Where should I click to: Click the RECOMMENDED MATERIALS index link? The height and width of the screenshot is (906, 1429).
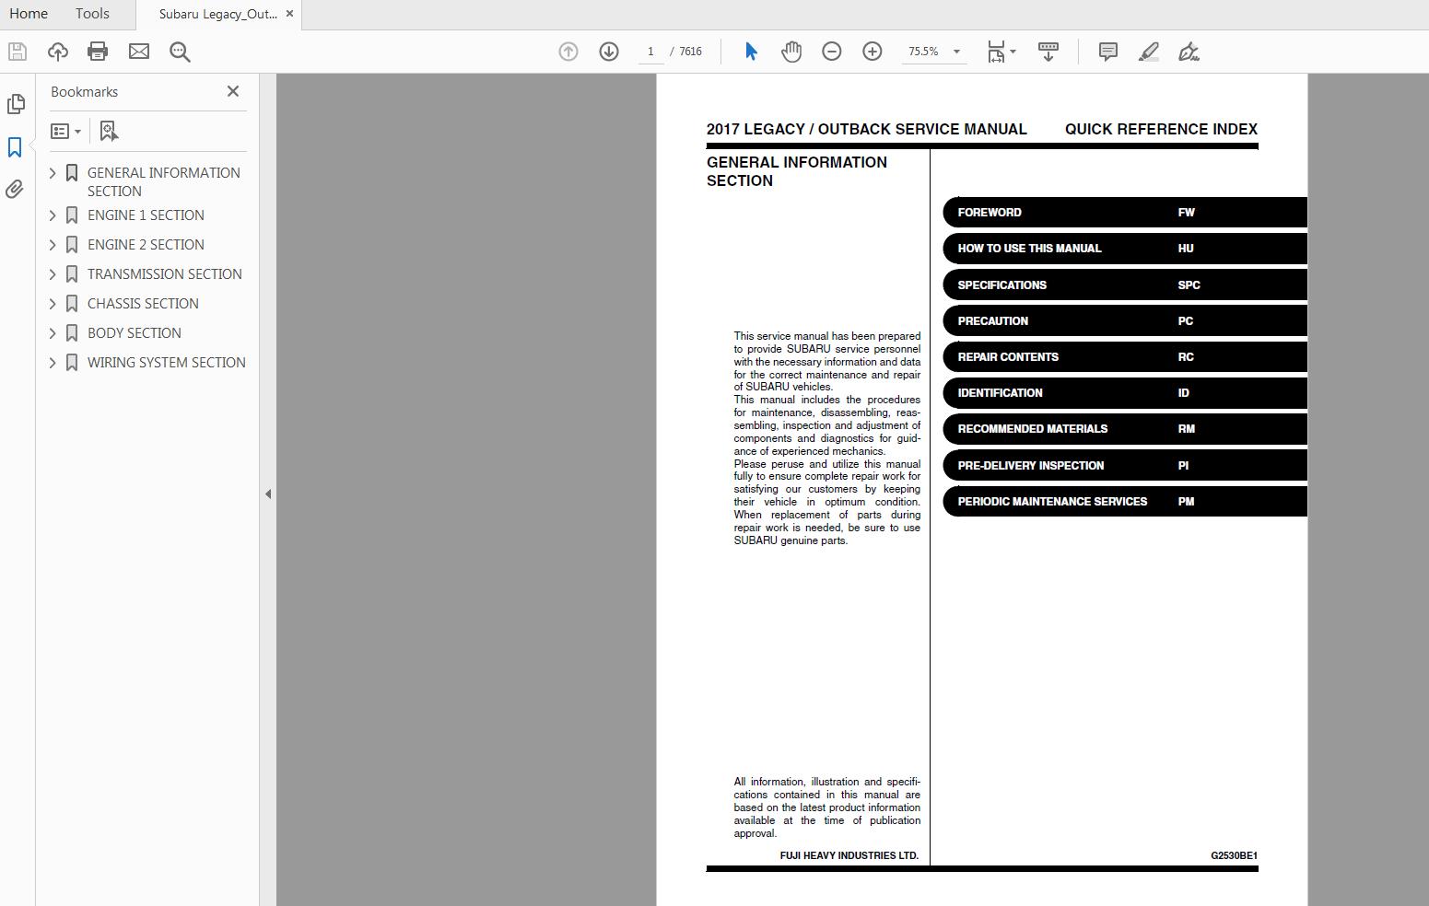1125,429
